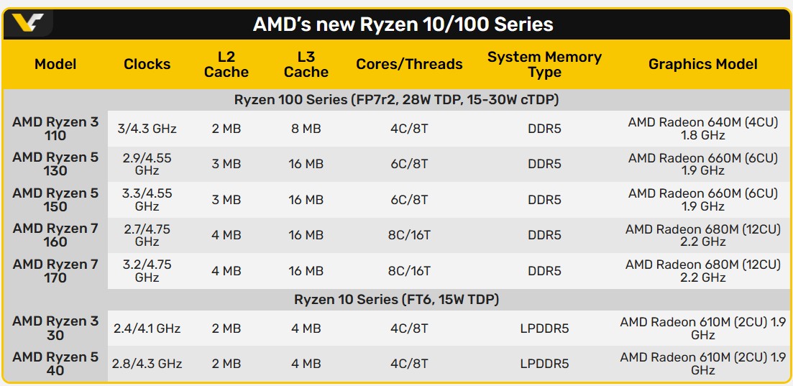Viewport: 793px width, 386px height.
Task: Click the Ryzen 10 Series section heading
Action: tap(397, 299)
